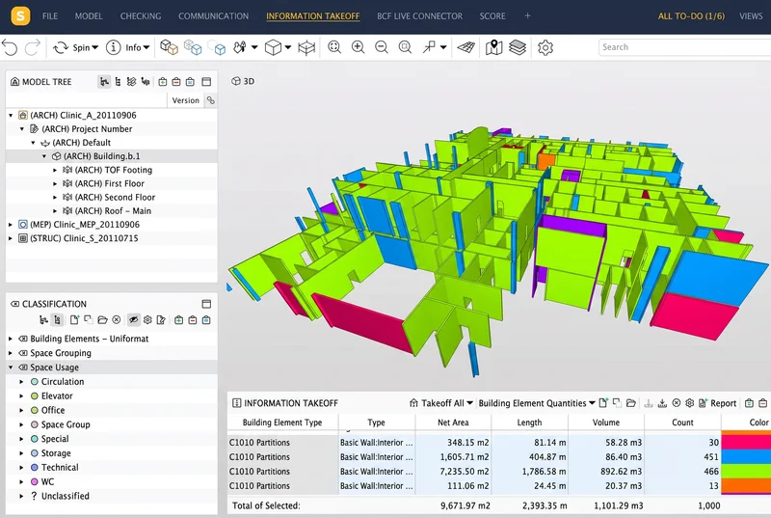Switch to BCF LIVE CONNECTOR tab
This screenshot has height=518, width=771.
click(419, 15)
